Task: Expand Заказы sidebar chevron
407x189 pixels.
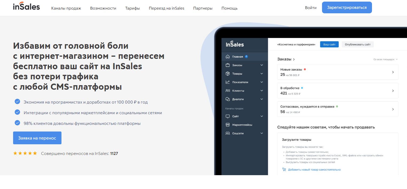Action: (x=262, y=65)
